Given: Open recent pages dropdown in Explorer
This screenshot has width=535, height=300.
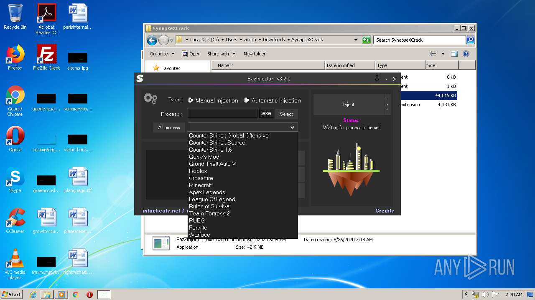Looking at the screenshot, I should [x=171, y=40].
